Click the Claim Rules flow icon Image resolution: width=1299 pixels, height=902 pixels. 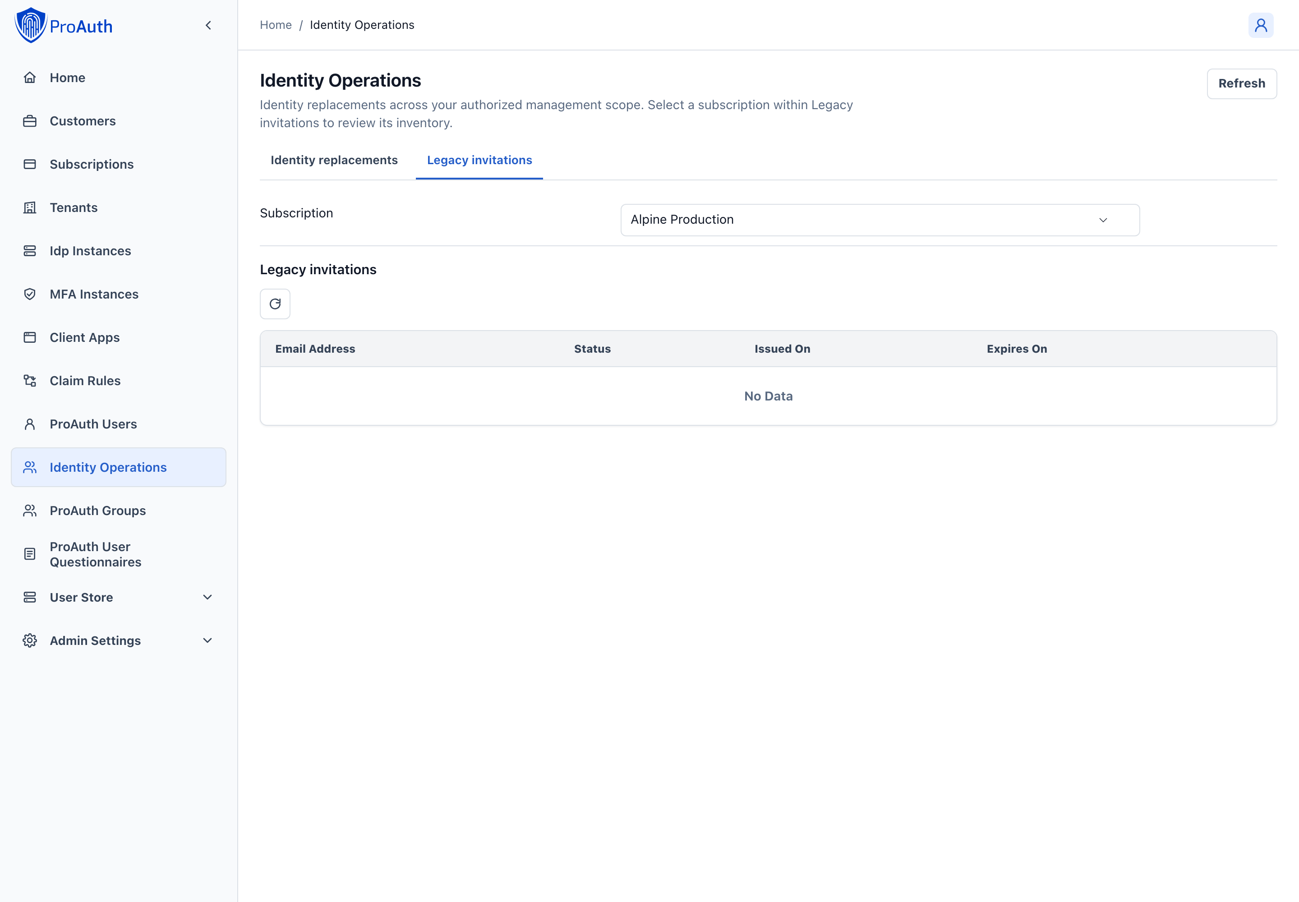(30, 381)
